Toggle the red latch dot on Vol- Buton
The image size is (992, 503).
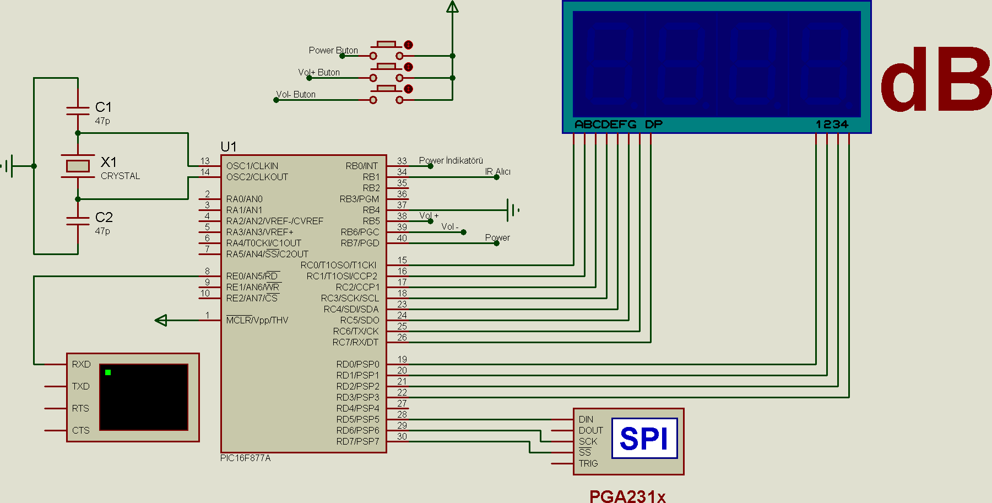point(408,89)
